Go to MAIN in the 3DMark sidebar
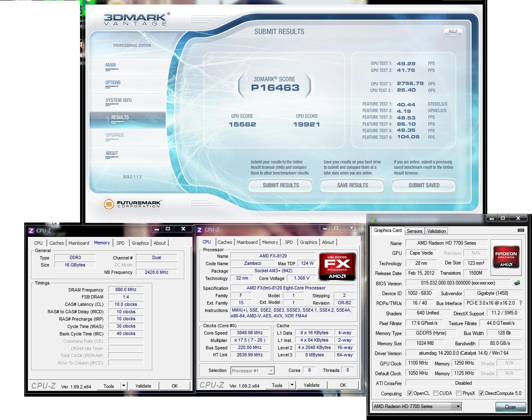 click(110, 65)
